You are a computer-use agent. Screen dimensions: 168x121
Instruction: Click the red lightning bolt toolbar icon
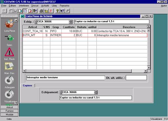pos(51,11)
